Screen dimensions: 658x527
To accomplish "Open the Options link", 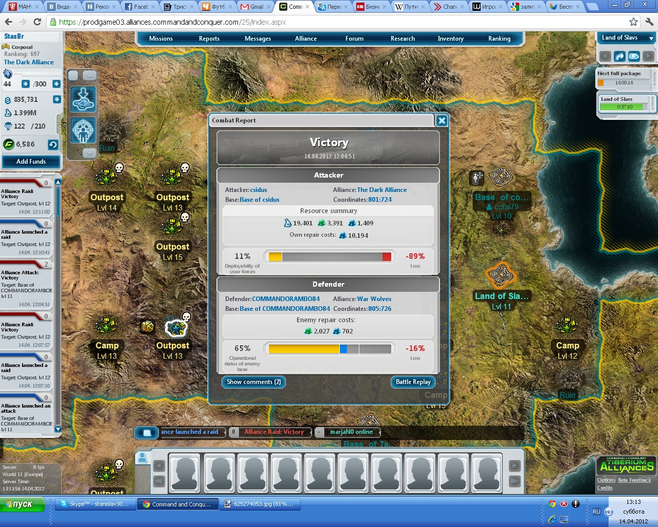I will pos(606,480).
